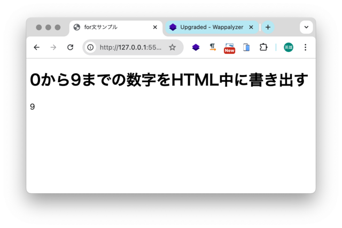This screenshot has height=228, width=342.
Task: Close the for文サンプル tab
Action: pyautogui.click(x=155, y=27)
